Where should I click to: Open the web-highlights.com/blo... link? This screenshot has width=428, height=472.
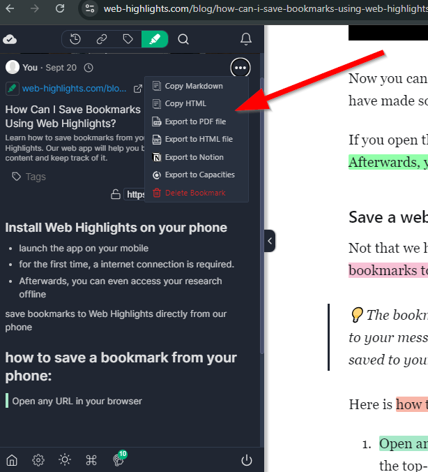pos(75,89)
